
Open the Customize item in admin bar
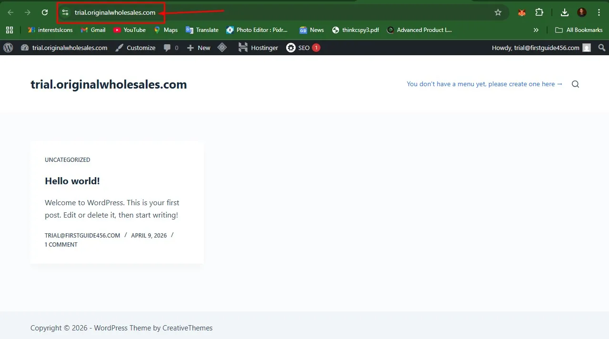coord(135,48)
